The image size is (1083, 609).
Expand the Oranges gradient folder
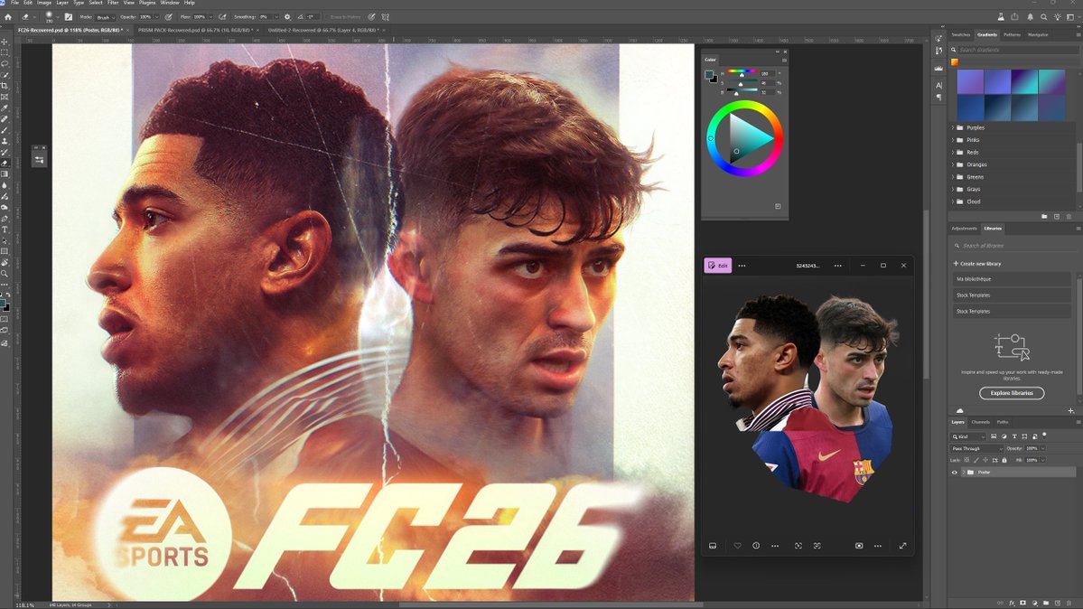(953, 164)
